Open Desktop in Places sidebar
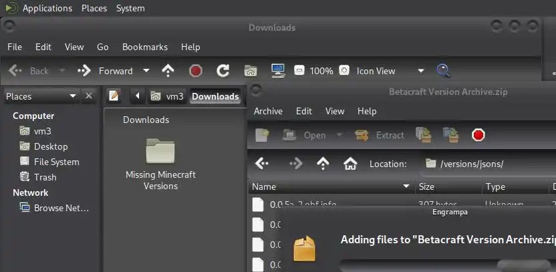 43,146
